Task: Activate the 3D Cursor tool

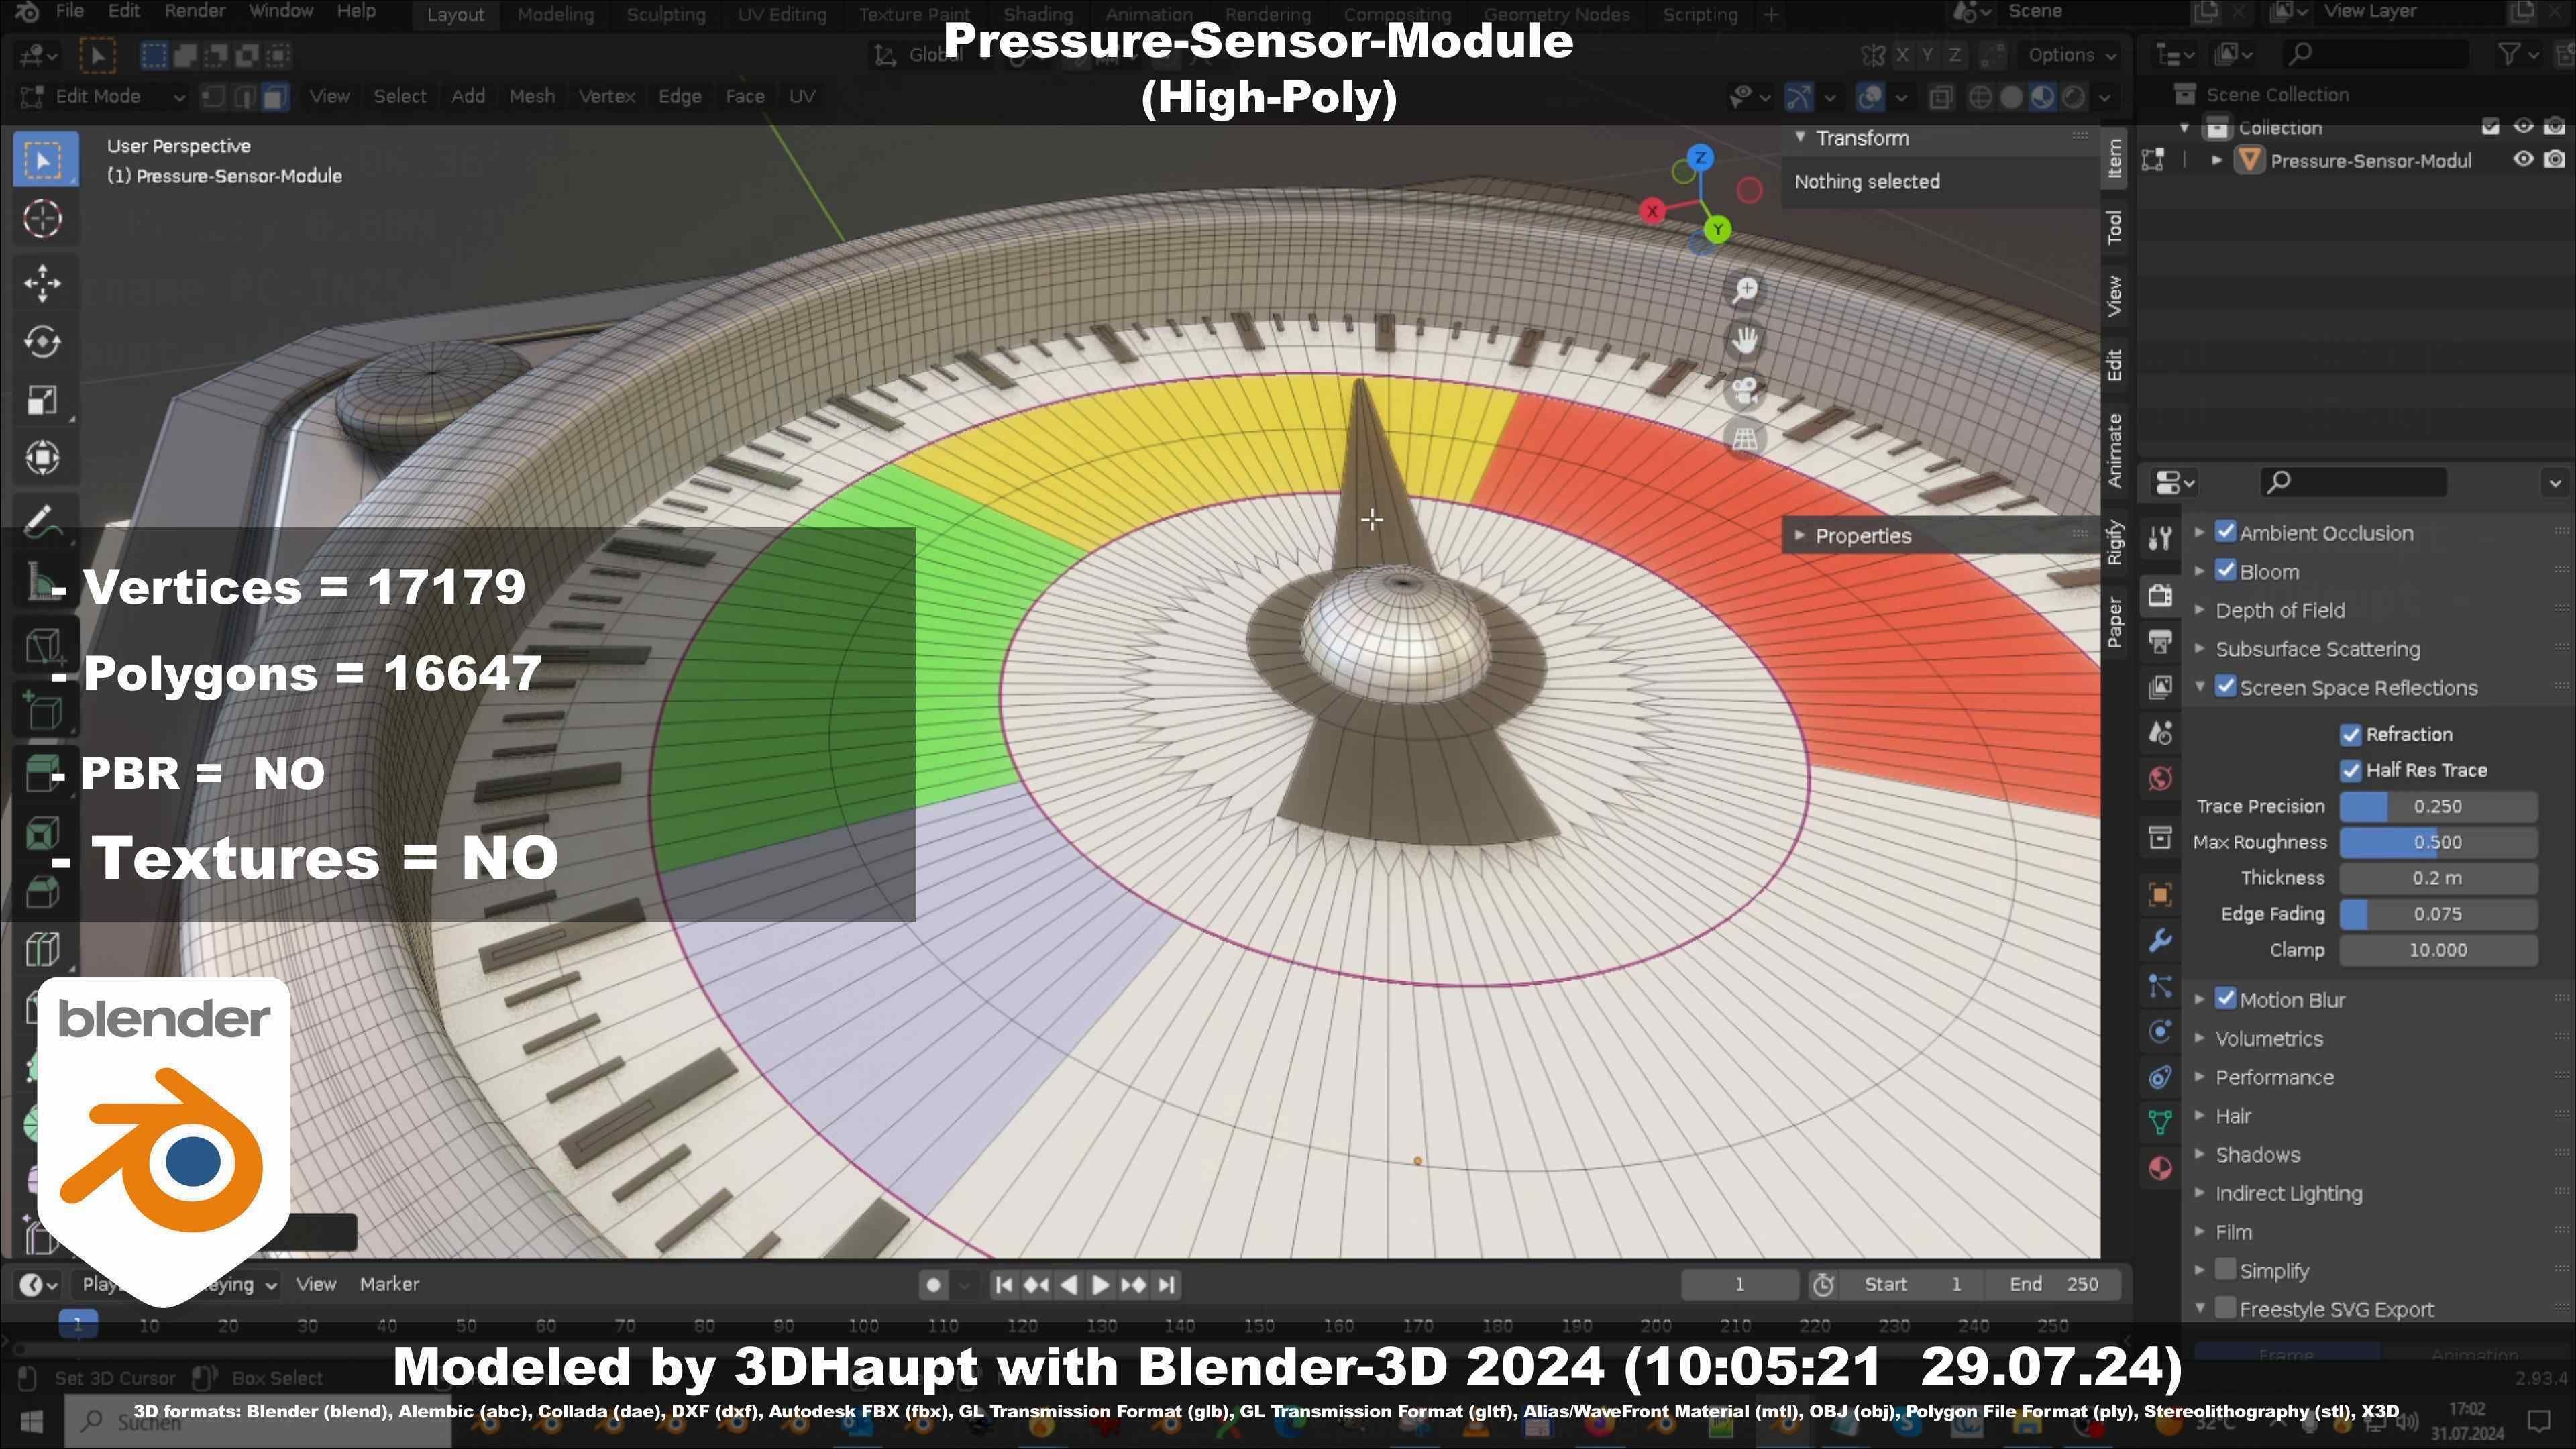Action: click(x=42, y=219)
